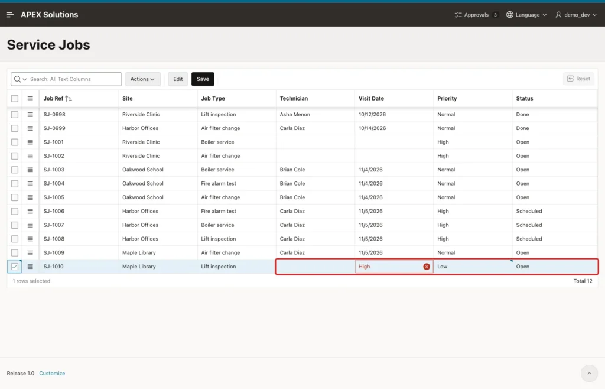The width and height of the screenshot is (605, 389).
Task: Click the 10/14/2026 visit date cell
Action: point(394,128)
